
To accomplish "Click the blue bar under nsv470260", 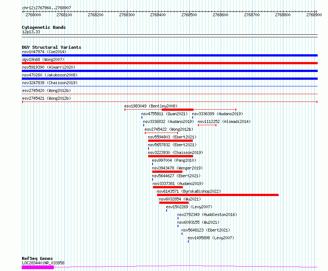I will [x=170, y=79].
